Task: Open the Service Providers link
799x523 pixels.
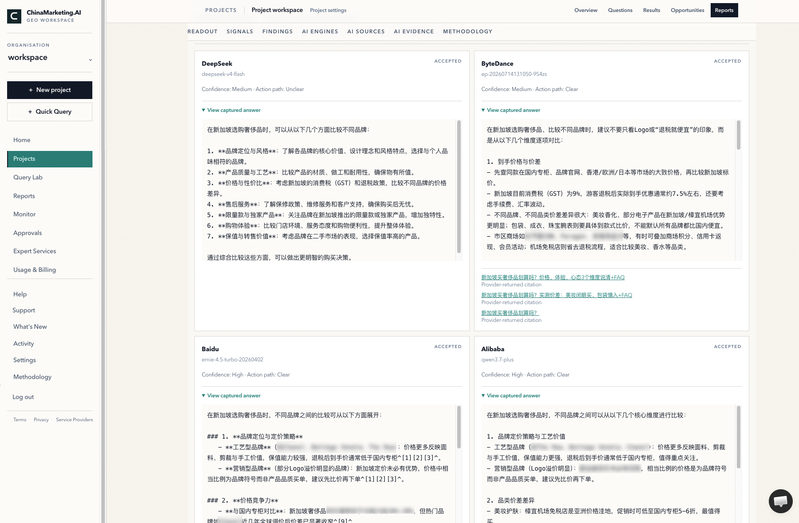Action: coord(75,420)
